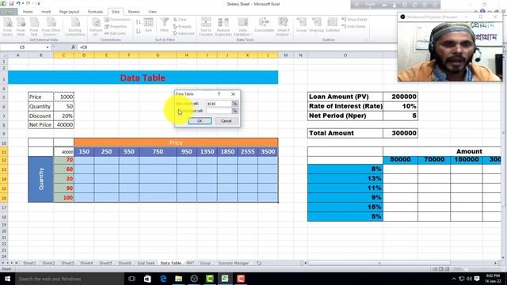Click Sort A to Z icon
This screenshot has height=285, width=507.
point(139,22)
